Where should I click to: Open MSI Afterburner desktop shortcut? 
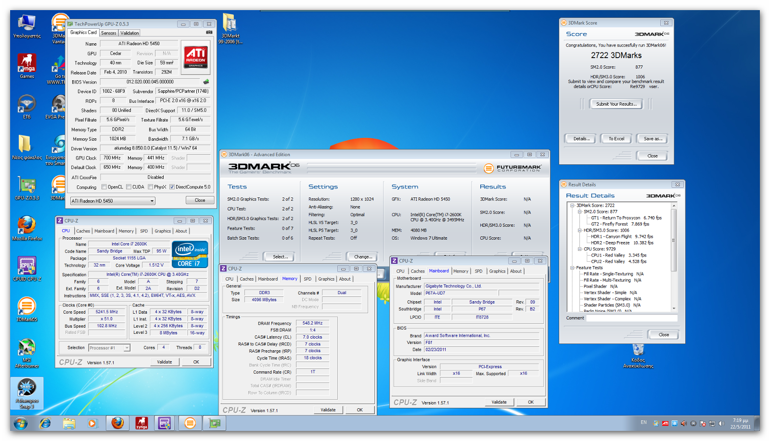pos(27,353)
